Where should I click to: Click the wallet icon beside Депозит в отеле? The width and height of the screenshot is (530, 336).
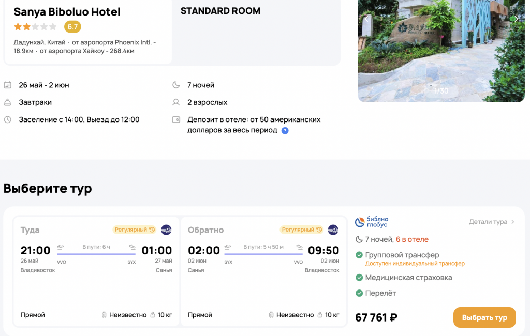pyautogui.click(x=176, y=119)
